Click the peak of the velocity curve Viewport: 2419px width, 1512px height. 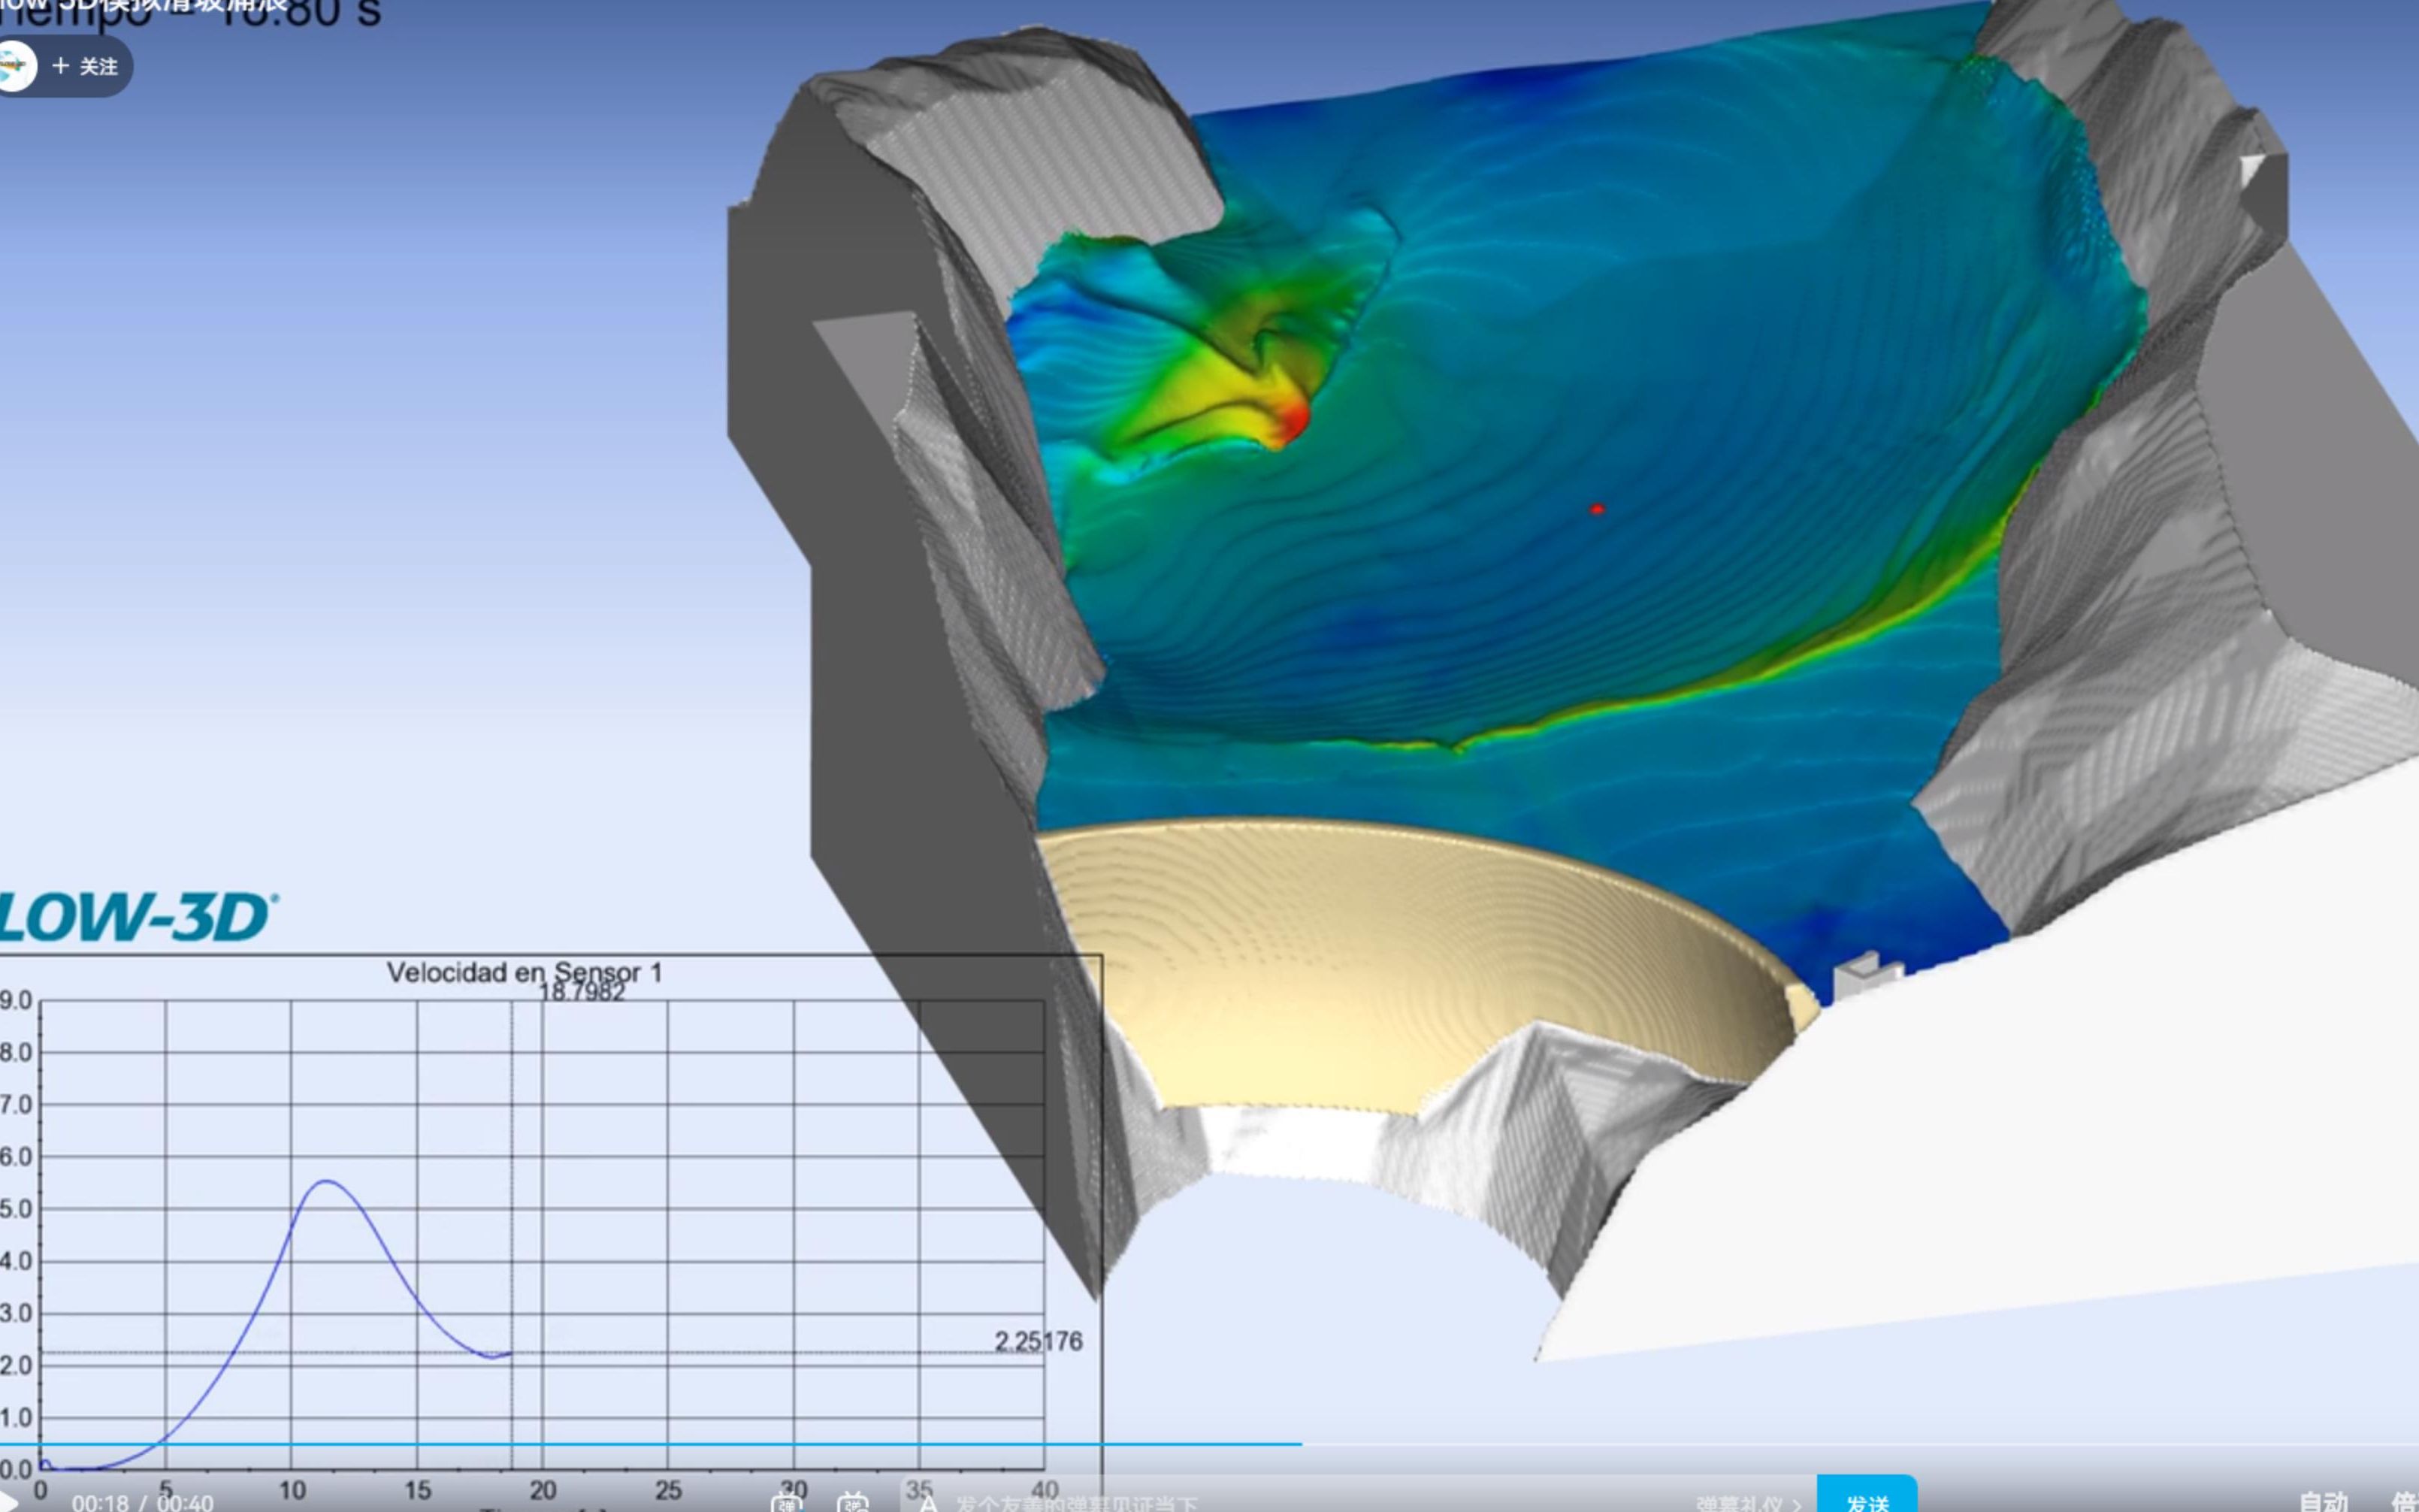pos(328,1182)
